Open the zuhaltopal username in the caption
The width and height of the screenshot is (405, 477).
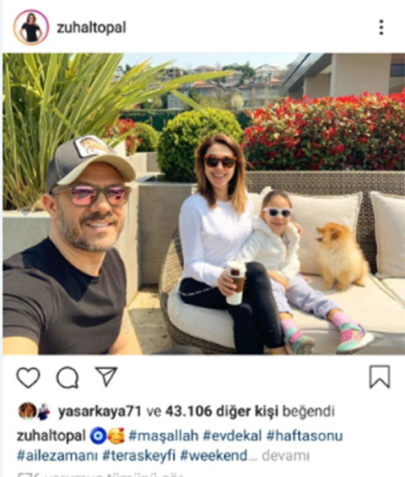[x=51, y=436]
